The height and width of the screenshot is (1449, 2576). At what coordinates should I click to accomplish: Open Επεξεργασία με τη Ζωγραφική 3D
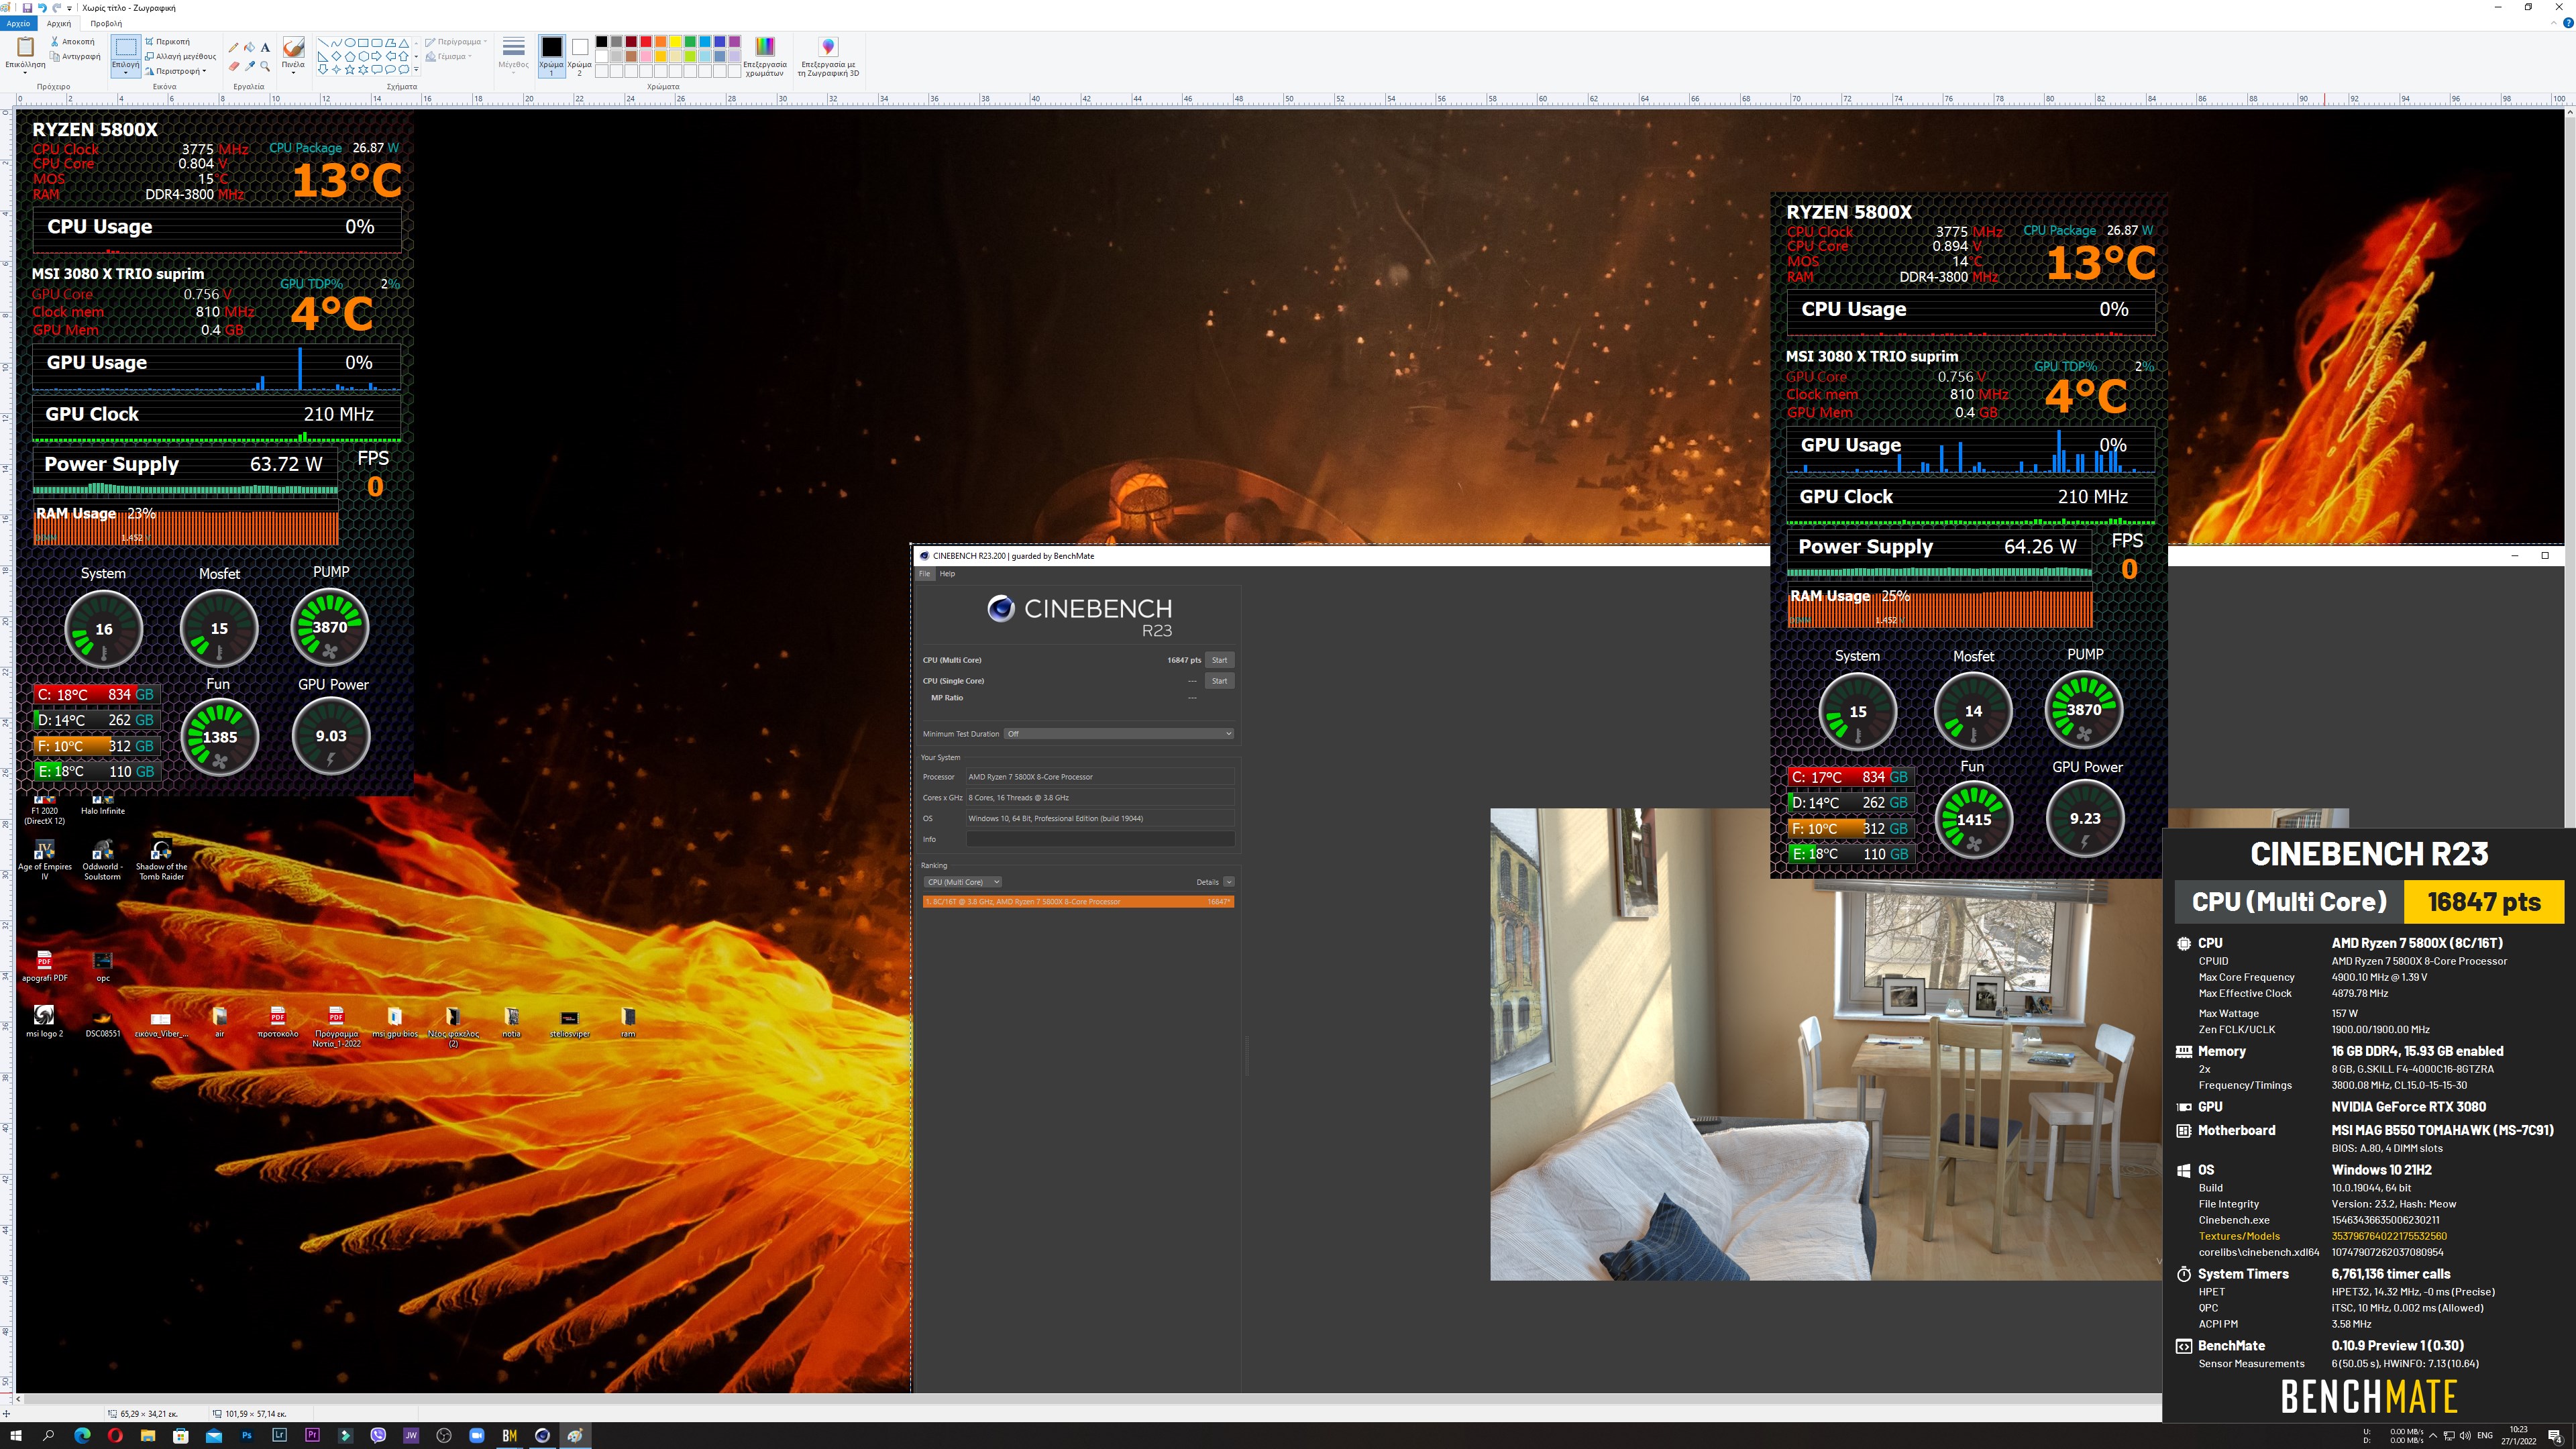pyautogui.click(x=828, y=56)
